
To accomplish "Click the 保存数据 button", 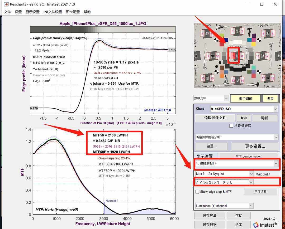I will 210,225.
